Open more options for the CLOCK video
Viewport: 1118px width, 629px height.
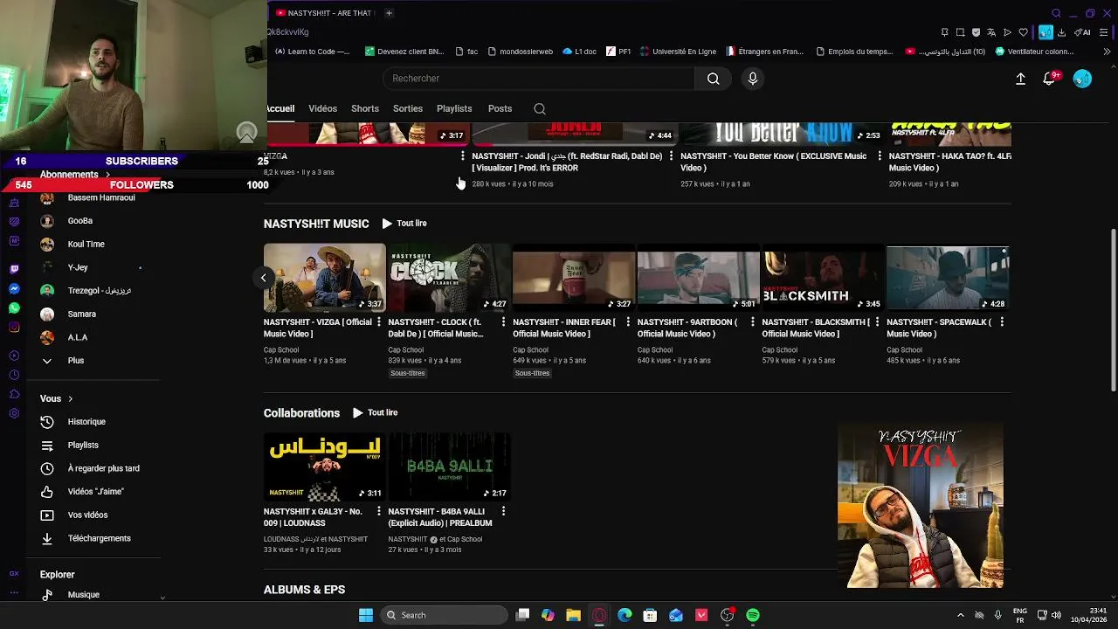coord(503,322)
